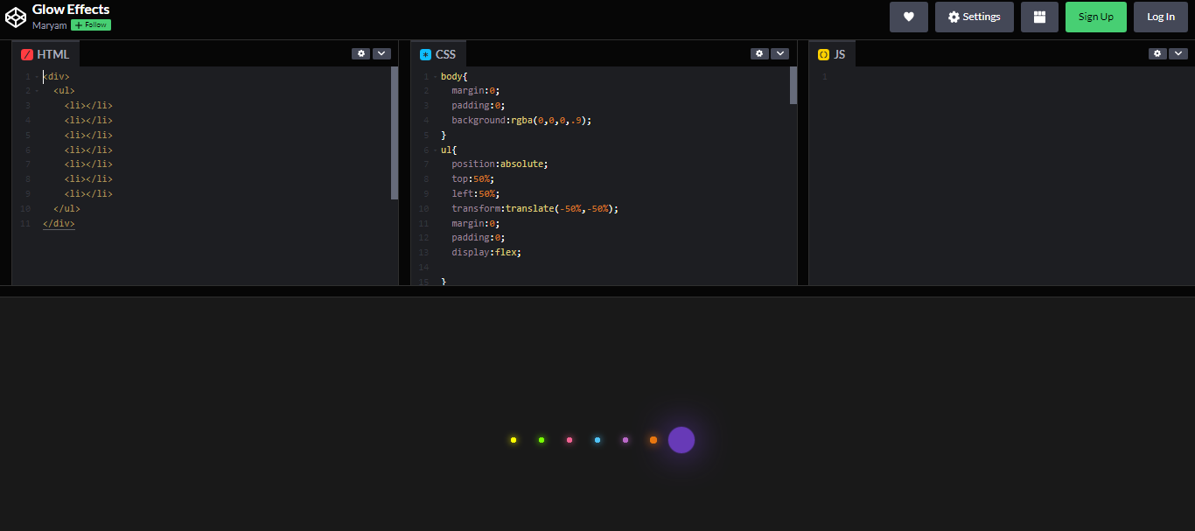Screen dimensions: 1195x531
Task: Click the CodePen logo icon
Action: (15, 16)
